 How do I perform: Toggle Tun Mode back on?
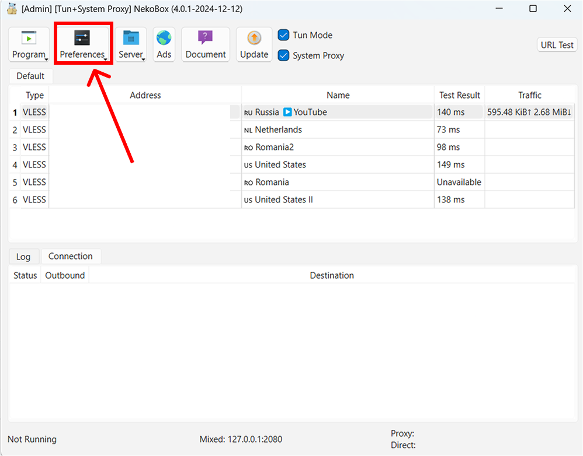[284, 35]
